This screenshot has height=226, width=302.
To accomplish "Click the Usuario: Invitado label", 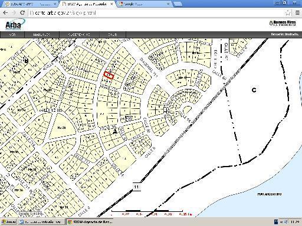I will tap(285, 34).
